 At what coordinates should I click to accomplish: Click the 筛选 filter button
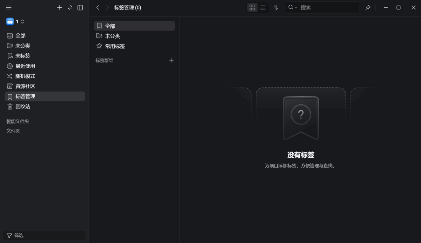(44, 236)
